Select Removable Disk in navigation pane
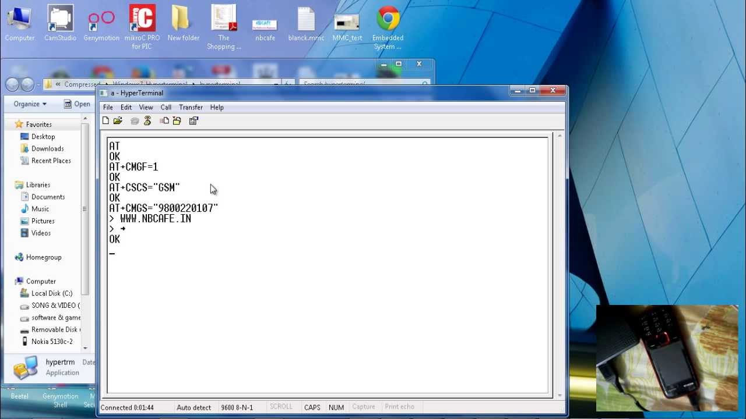The image size is (746, 419). 50,329
